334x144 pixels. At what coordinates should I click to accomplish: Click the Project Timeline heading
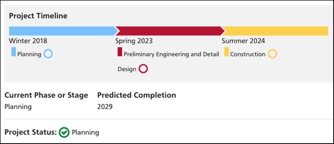tap(38, 16)
